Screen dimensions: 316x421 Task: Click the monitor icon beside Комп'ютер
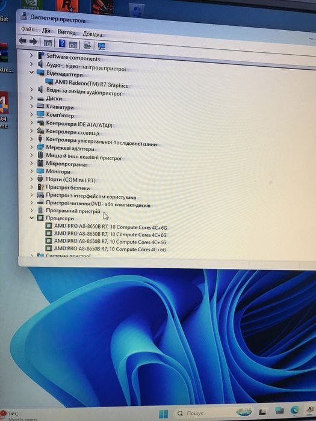[x=40, y=115]
